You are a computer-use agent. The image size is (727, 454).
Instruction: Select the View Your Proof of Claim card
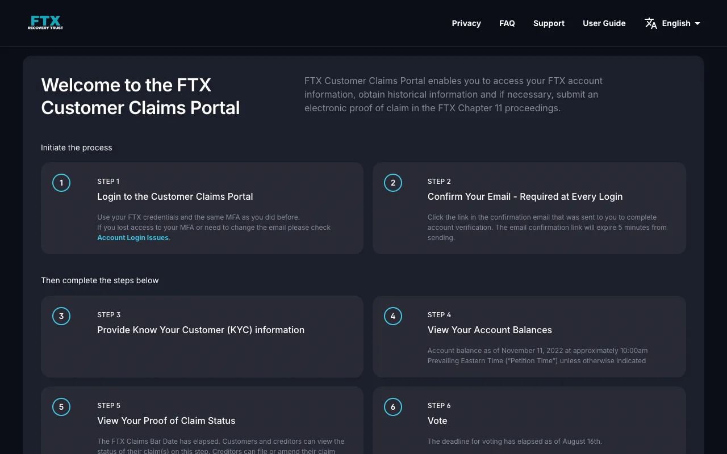tap(202, 420)
